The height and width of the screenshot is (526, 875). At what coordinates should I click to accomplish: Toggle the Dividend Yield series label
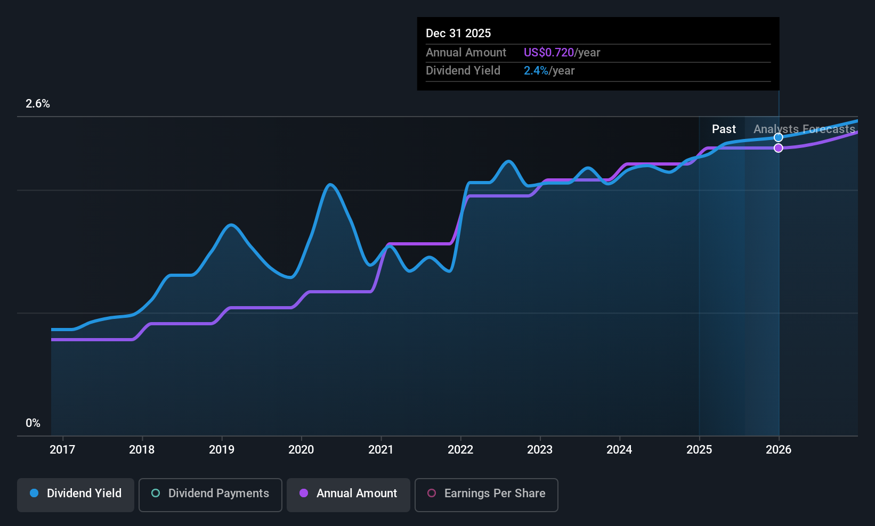[84, 493]
